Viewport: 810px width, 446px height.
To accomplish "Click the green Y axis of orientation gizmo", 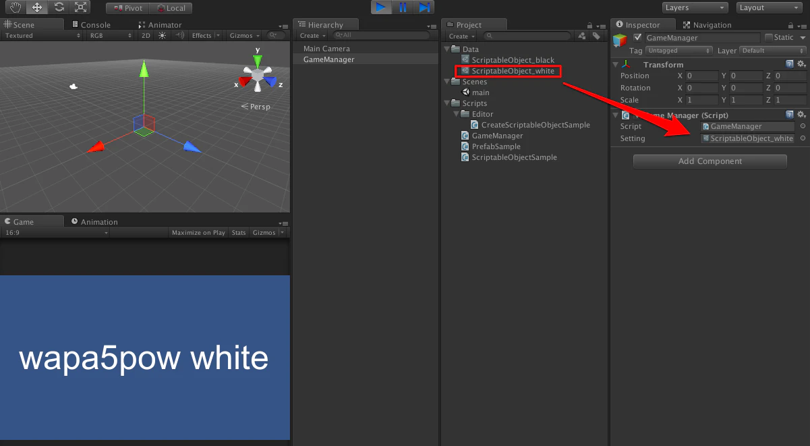I will click(x=258, y=59).
